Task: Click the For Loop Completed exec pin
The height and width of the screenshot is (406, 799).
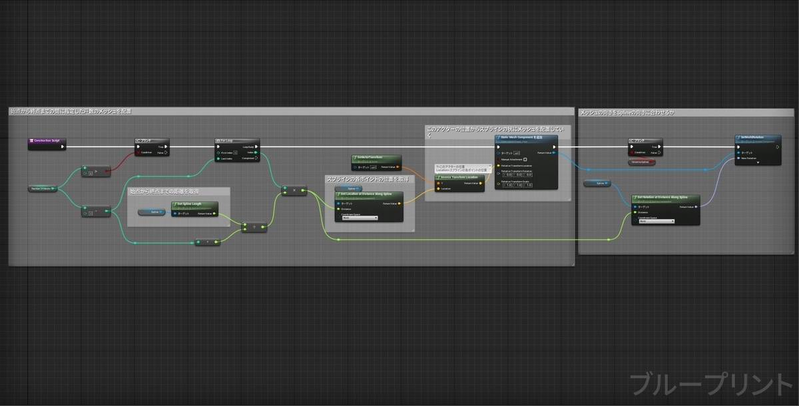Action: [256, 158]
